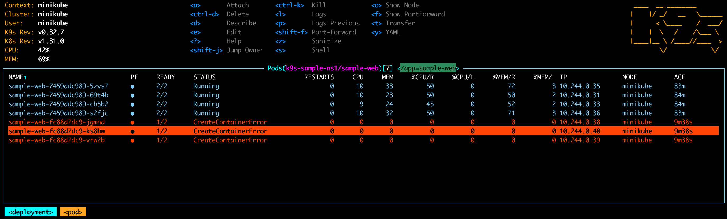Select pod row sample-web-7459ddc989-5zvs7
Image resolution: width=727 pixels, height=219 pixels.
click(363, 86)
